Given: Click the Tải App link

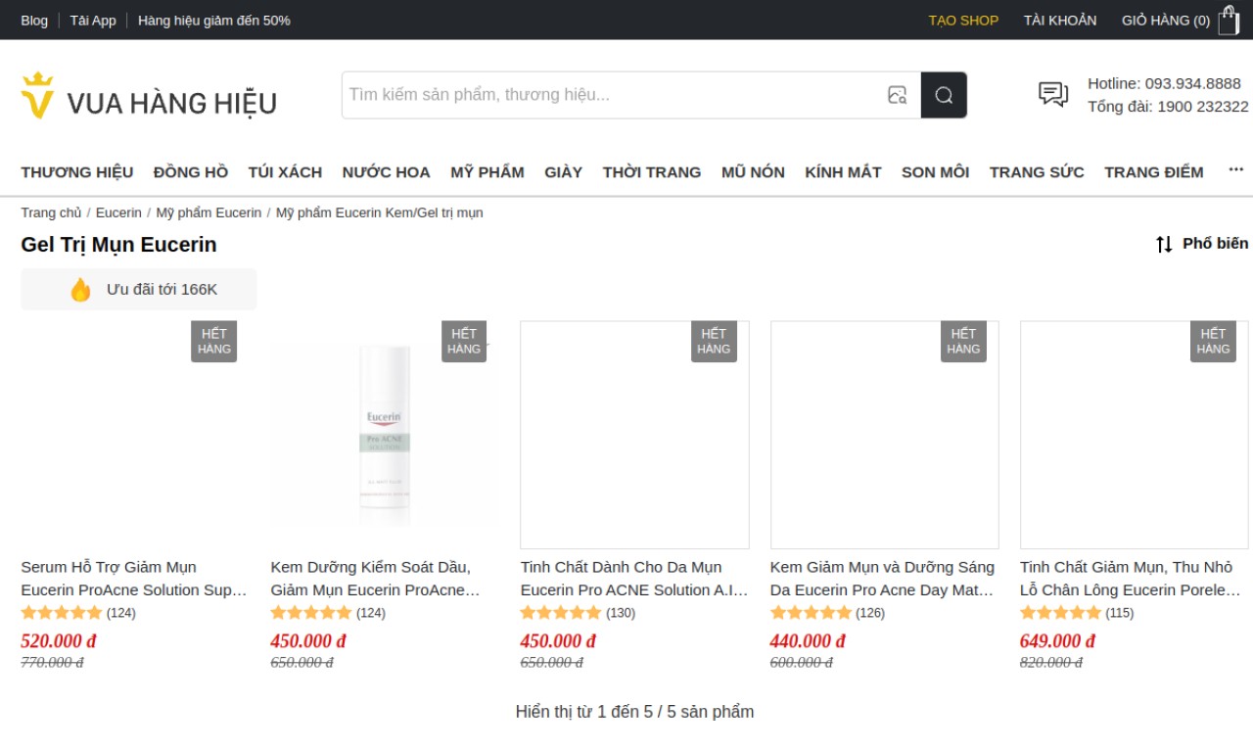Looking at the screenshot, I should [x=93, y=20].
